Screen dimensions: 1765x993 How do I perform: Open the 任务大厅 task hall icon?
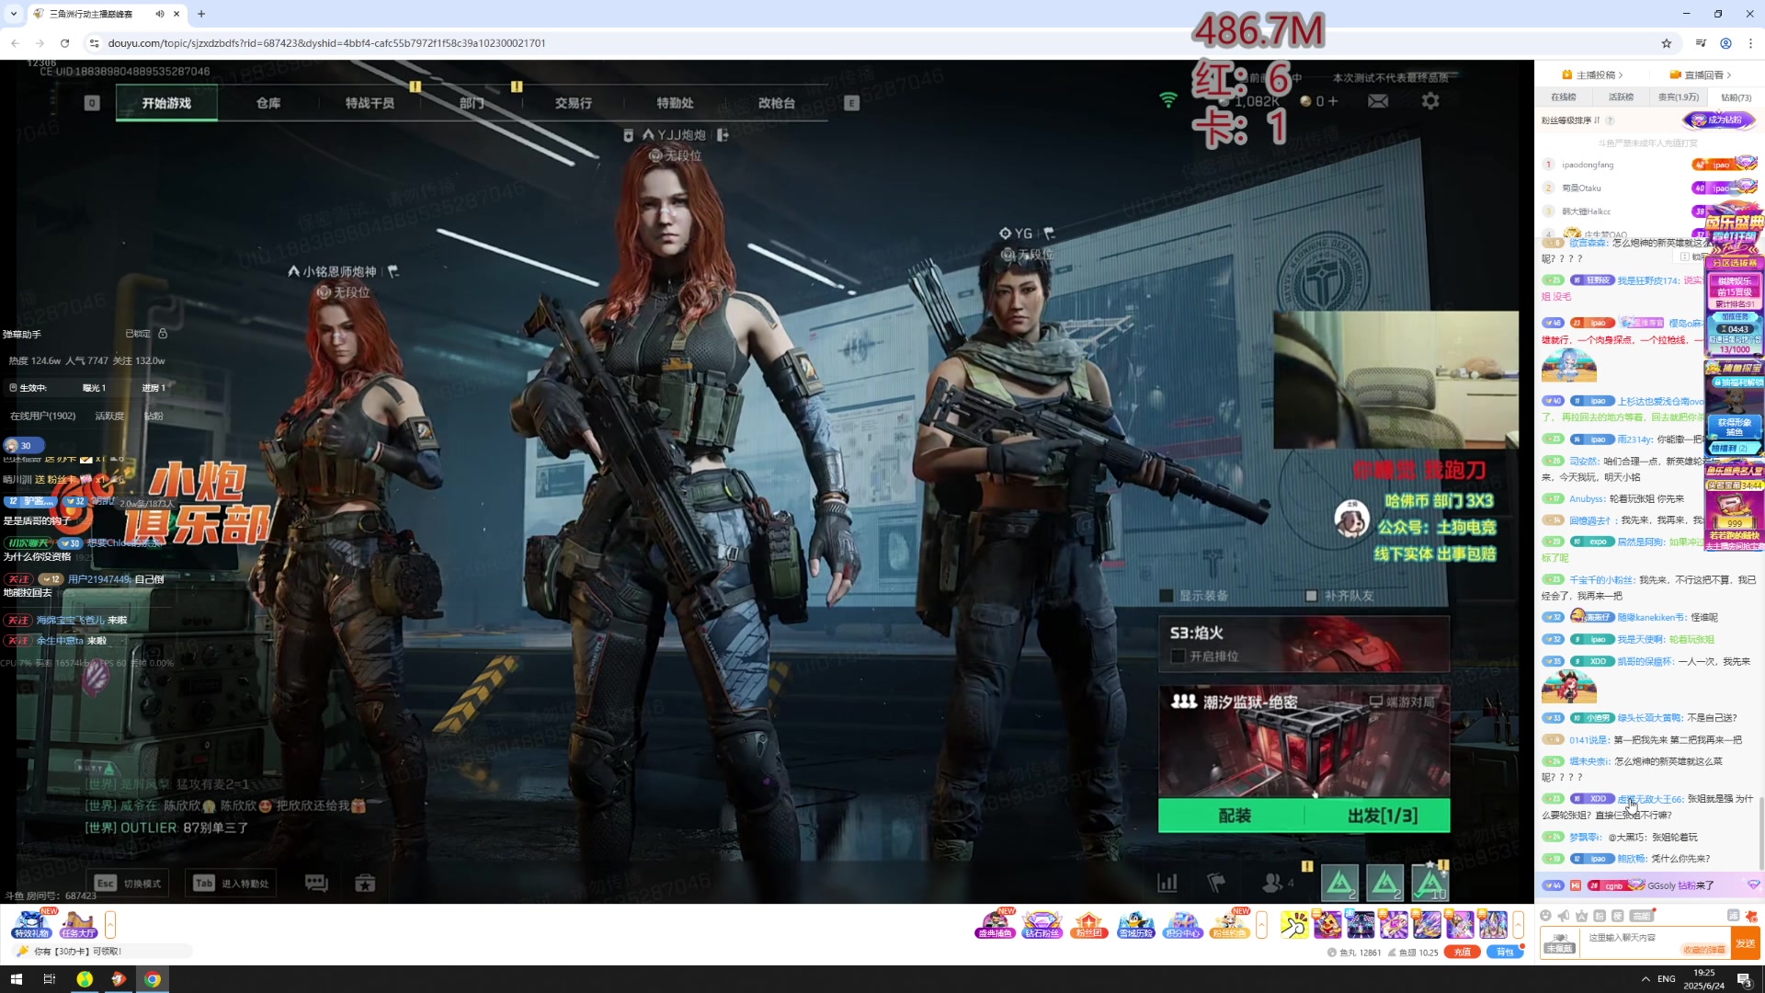79,924
